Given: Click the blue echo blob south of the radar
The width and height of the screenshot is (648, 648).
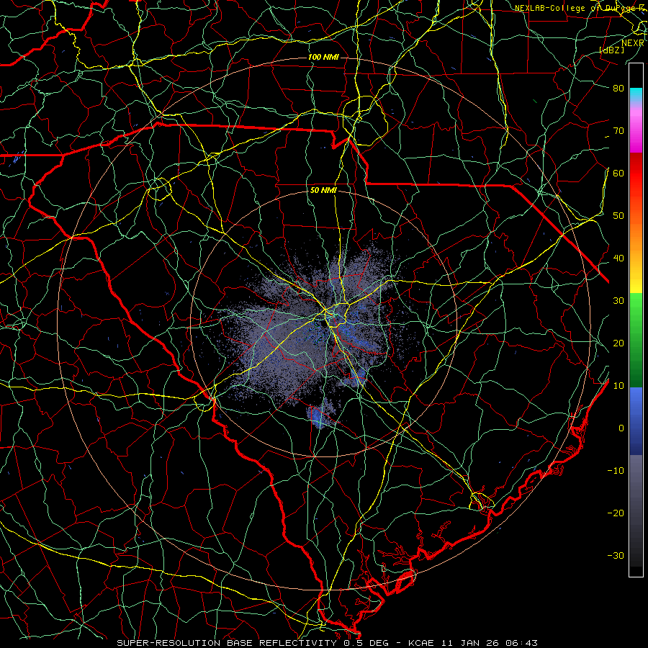Looking at the screenshot, I should (318, 417).
